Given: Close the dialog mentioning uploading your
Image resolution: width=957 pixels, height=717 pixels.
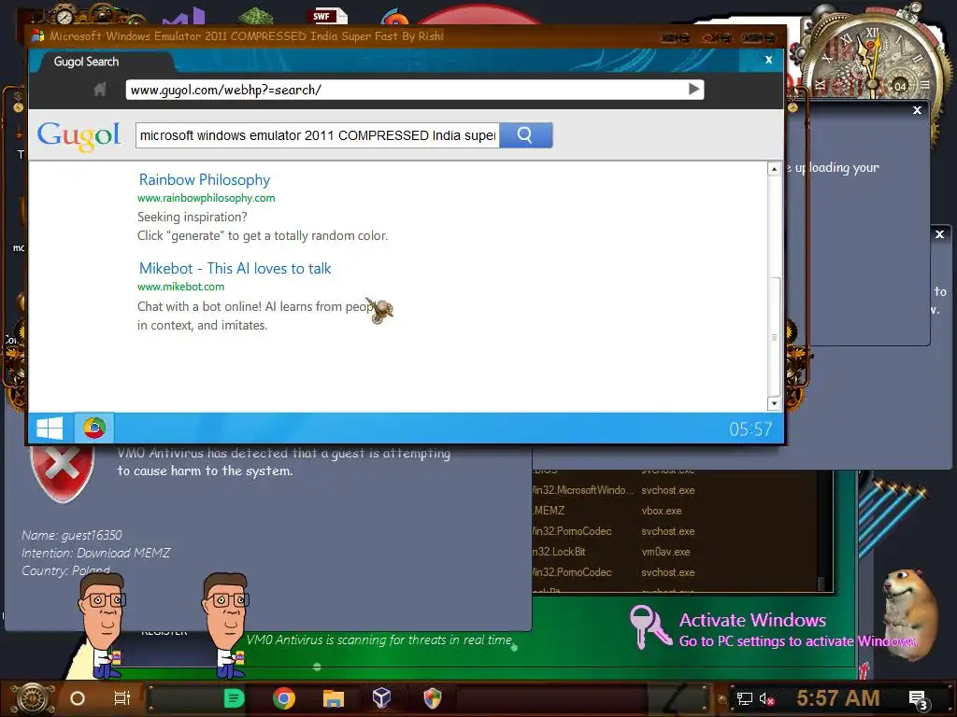Looking at the screenshot, I should coord(917,110).
